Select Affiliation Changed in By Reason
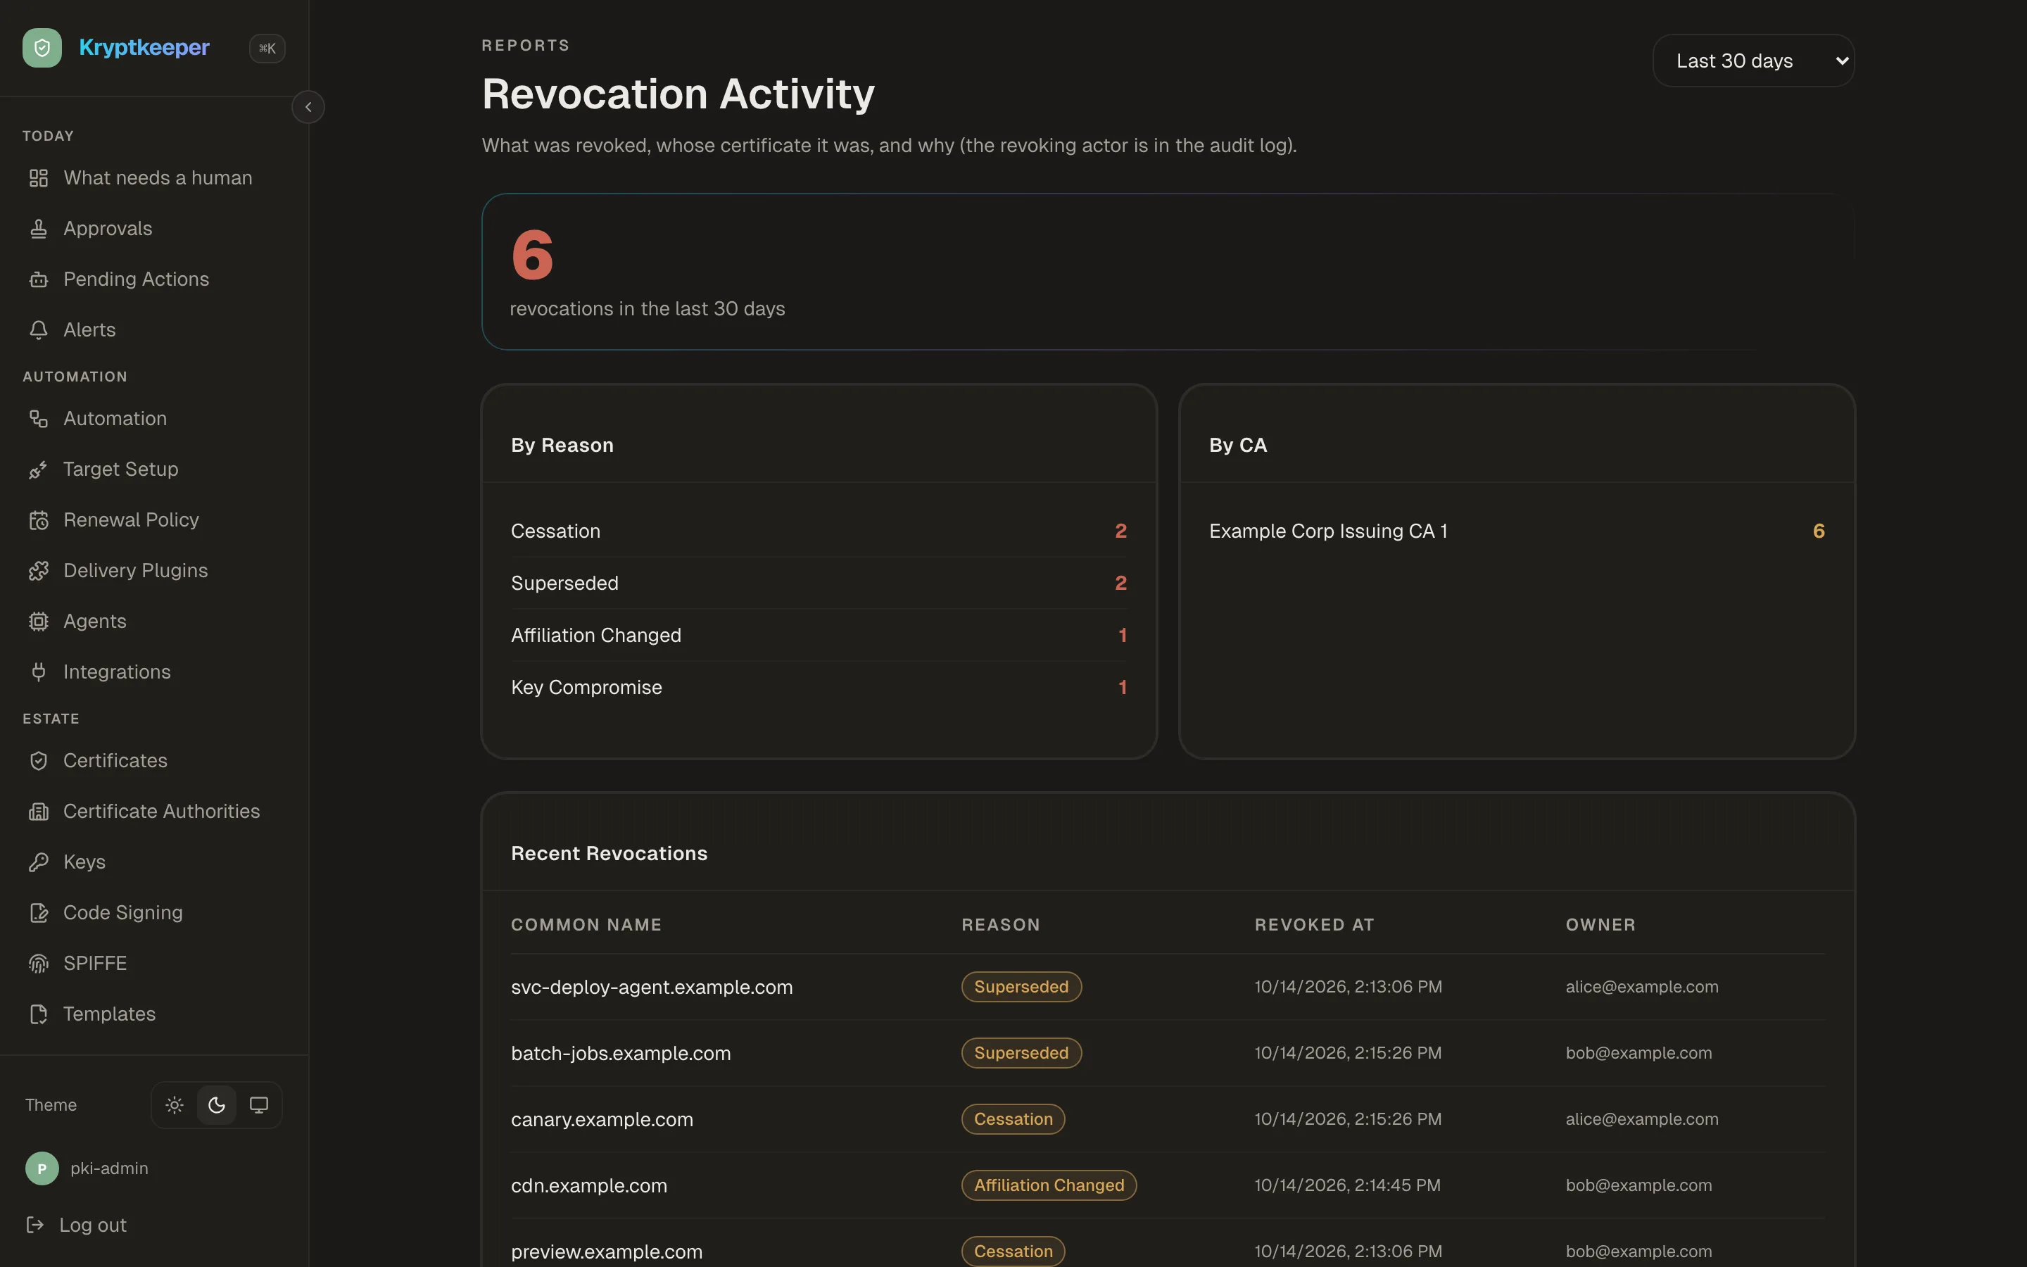 819,635
